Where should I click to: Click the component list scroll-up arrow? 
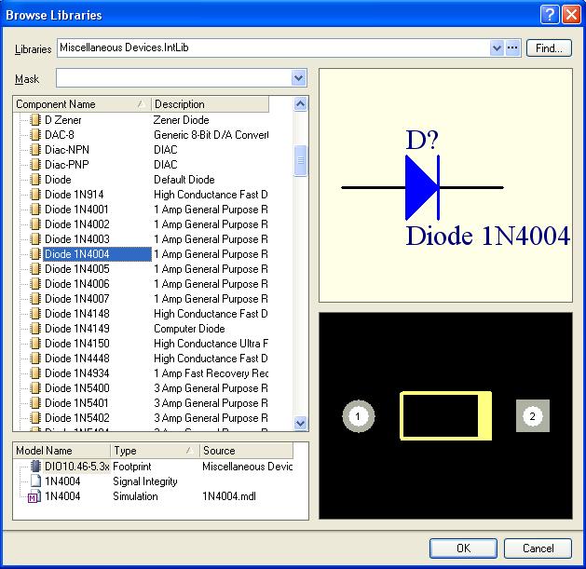tap(301, 104)
